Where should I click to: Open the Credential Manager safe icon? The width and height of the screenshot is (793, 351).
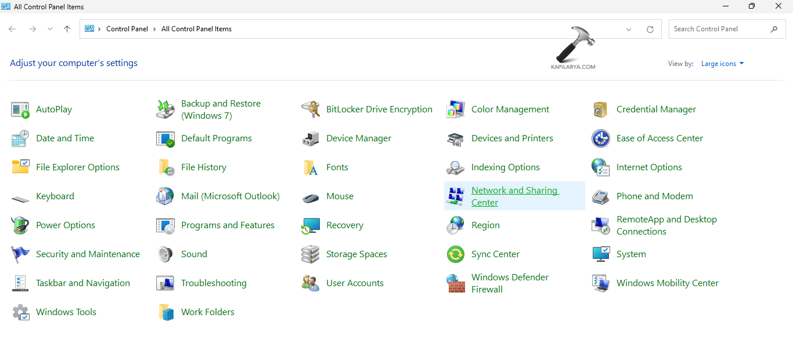point(600,109)
